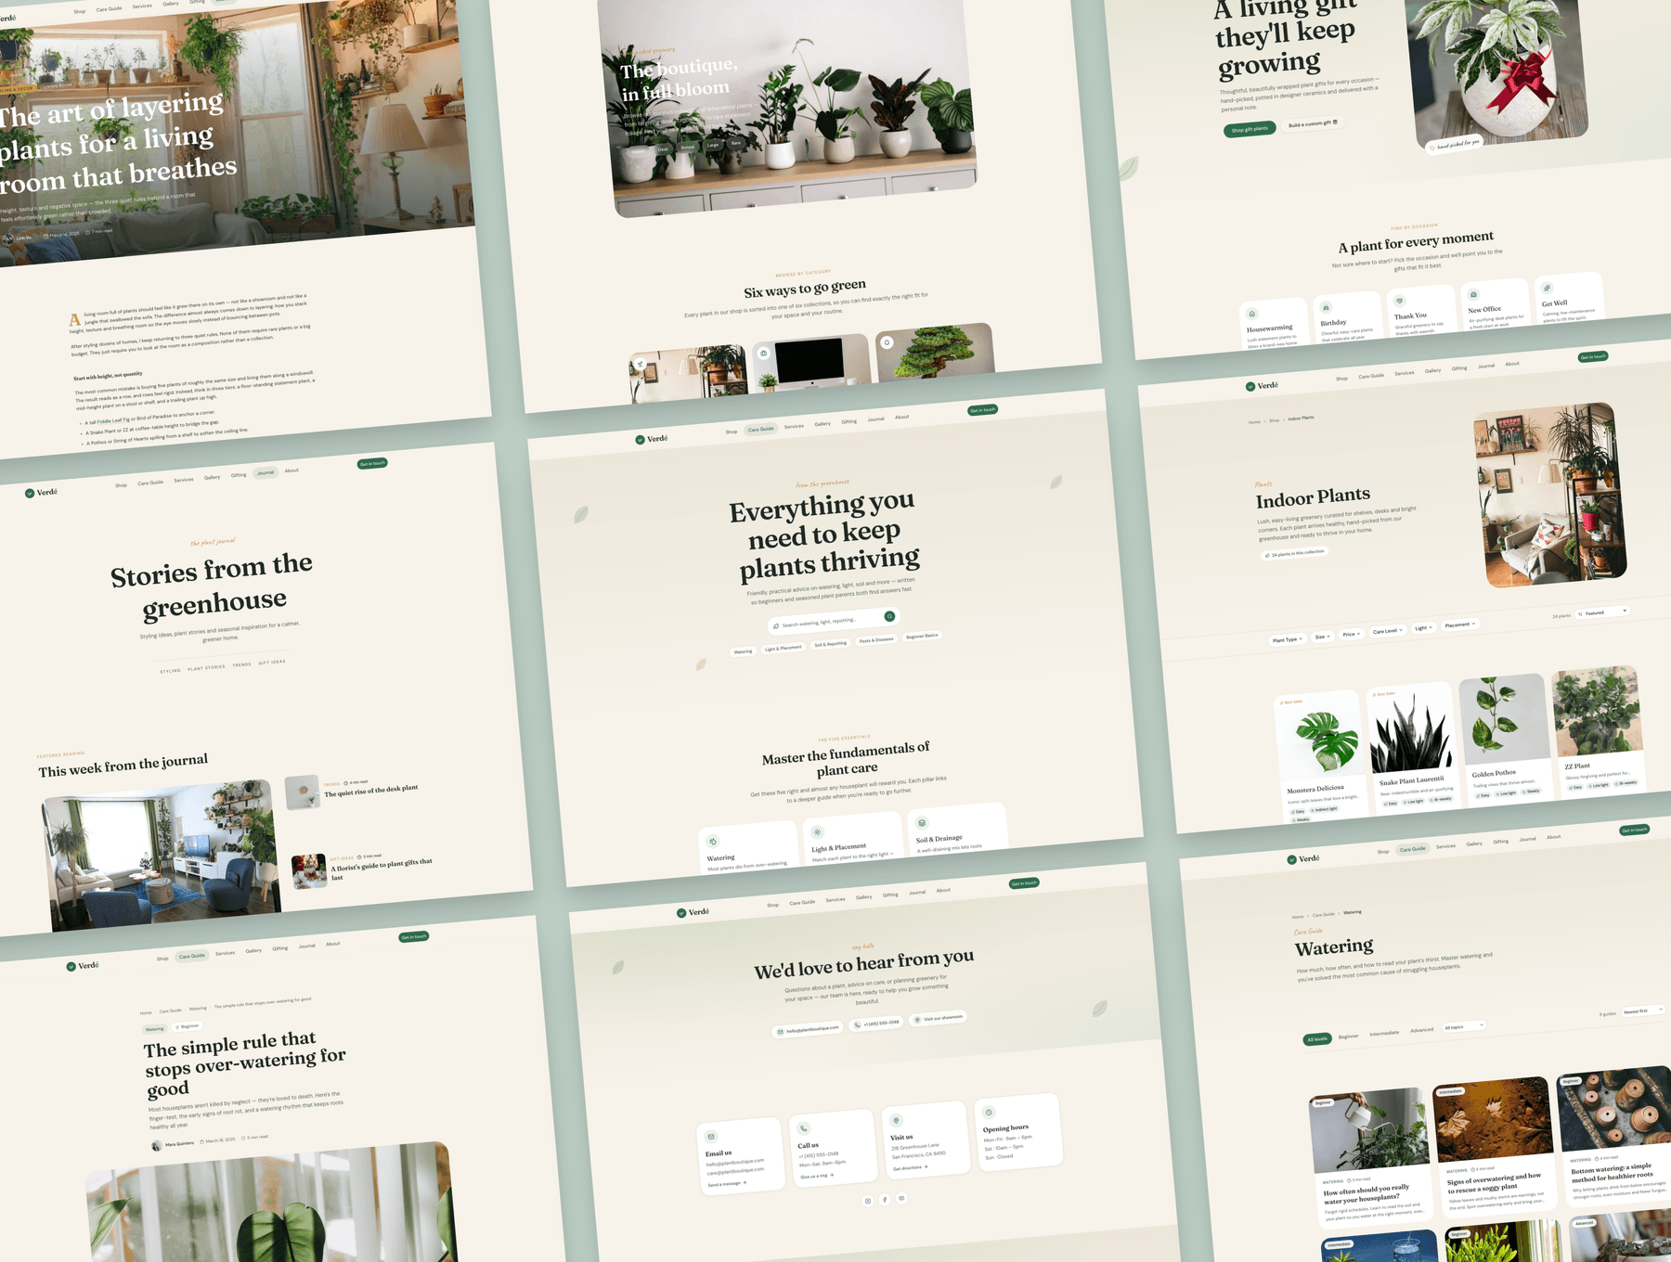Click the Shop gift plants button
The height and width of the screenshot is (1262, 1671).
[1250, 130]
